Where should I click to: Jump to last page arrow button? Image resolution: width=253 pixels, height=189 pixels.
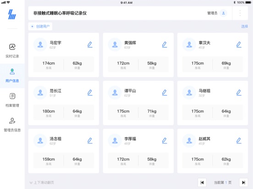click(x=243, y=183)
